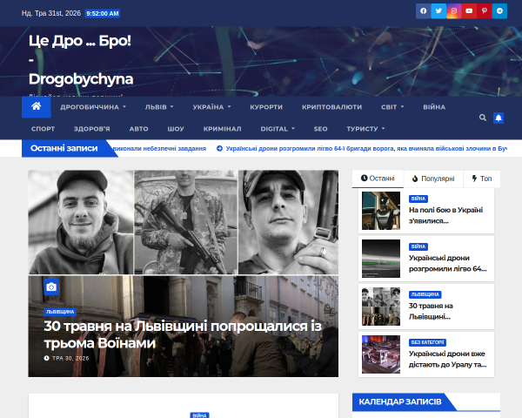This screenshot has width=522, height=418.
Task: Open the search magnifier icon
Action: [483, 118]
